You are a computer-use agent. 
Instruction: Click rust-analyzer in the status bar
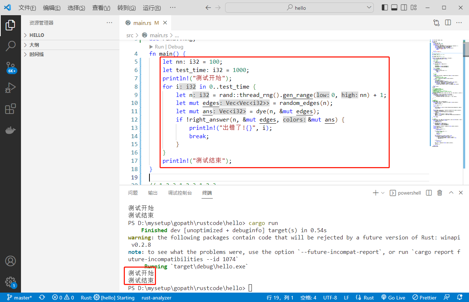coord(157,297)
